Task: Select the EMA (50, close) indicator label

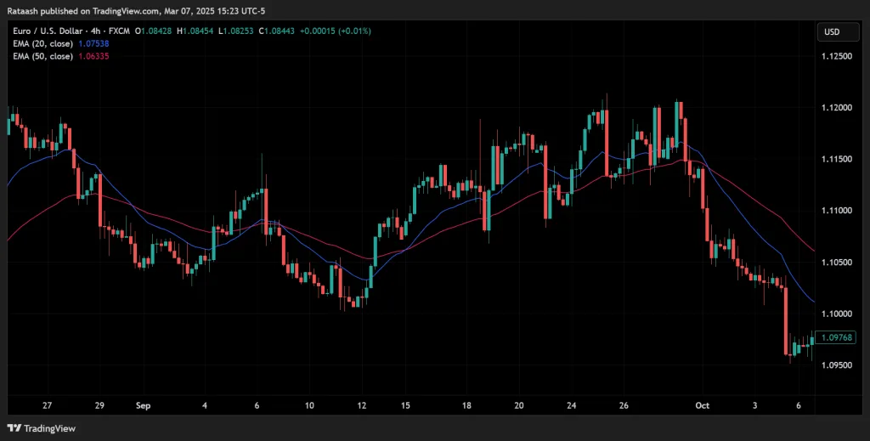Action: pos(42,55)
